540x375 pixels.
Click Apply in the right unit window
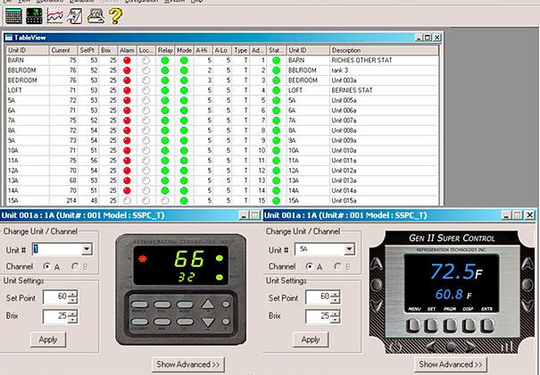click(x=311, y=339)
